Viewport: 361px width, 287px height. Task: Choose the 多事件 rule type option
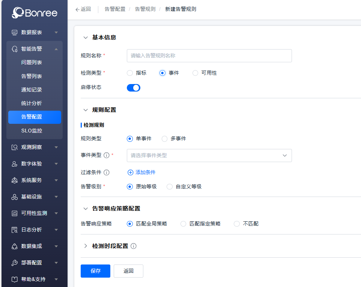pyautogui.click(x=165, y=139)
